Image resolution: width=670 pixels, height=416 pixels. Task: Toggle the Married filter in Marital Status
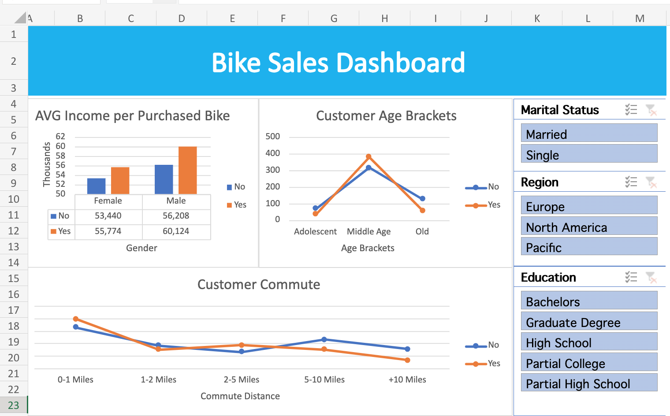tap(589, 133)
